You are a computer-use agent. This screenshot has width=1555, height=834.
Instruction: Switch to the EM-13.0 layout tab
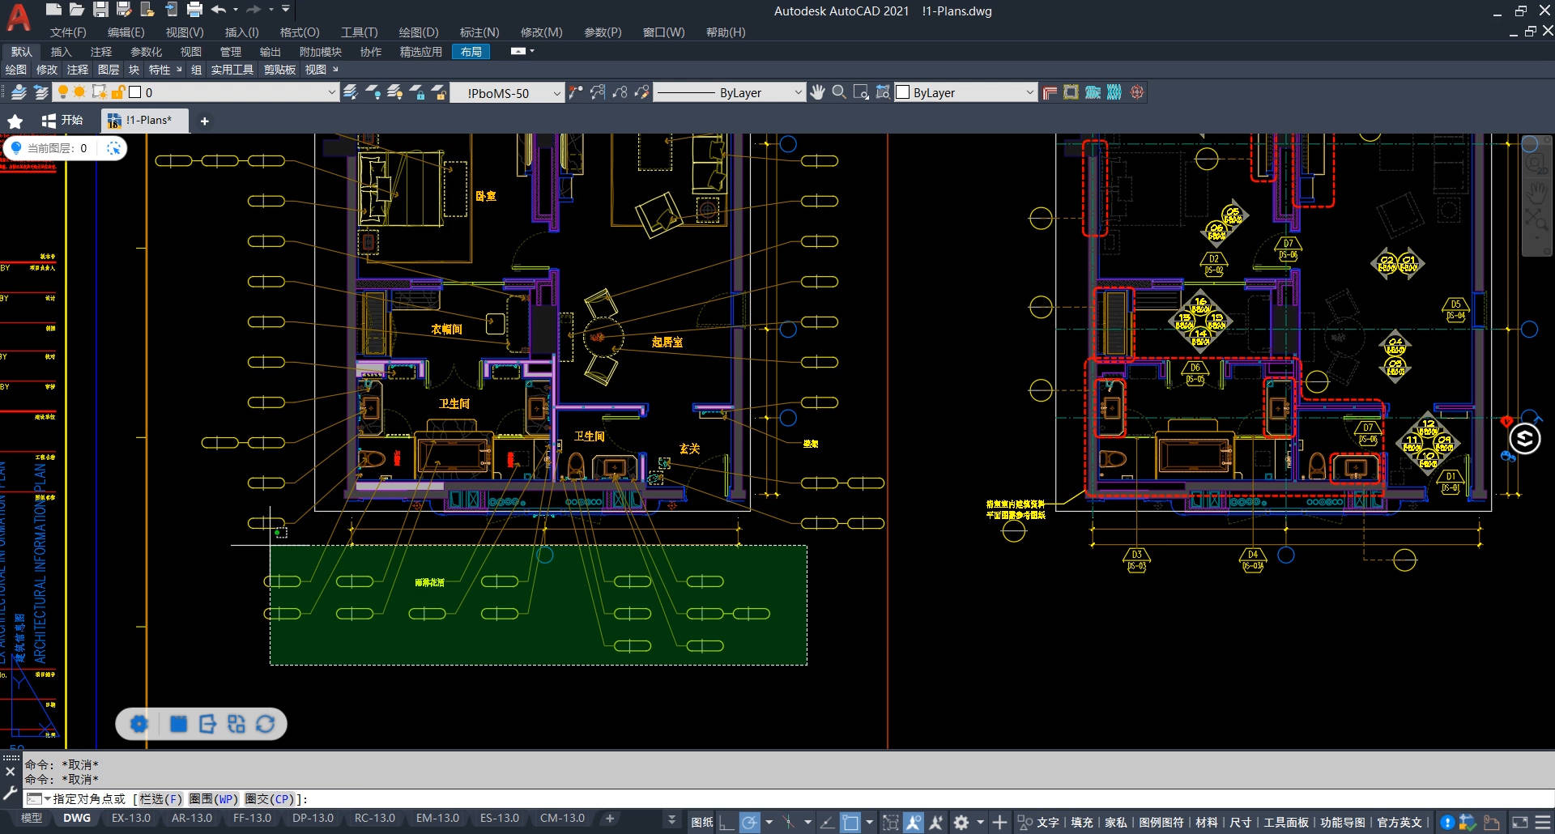(437, 819)
